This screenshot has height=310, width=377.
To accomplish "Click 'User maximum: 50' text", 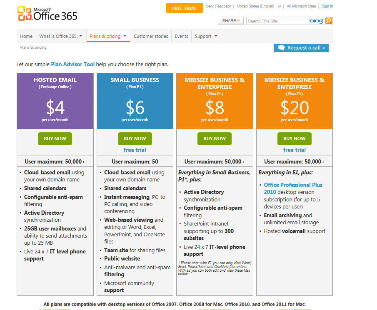I will coord(135,161).
